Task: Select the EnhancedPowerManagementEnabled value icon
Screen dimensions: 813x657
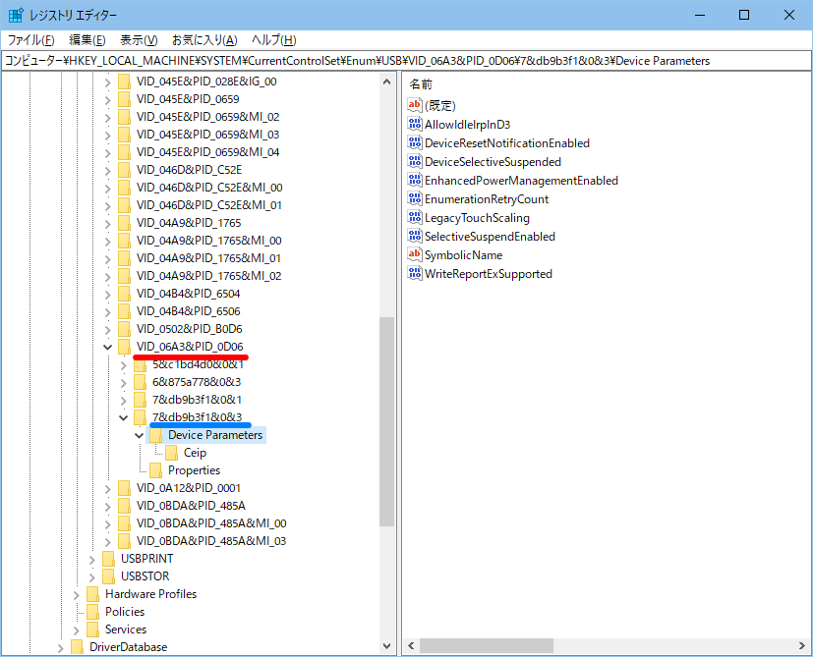Action: click(414, 180)
